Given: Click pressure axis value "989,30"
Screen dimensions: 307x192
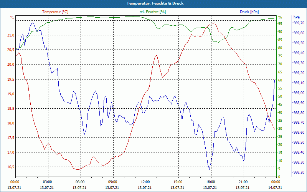Looking at the screenshot, I should 299,63.
